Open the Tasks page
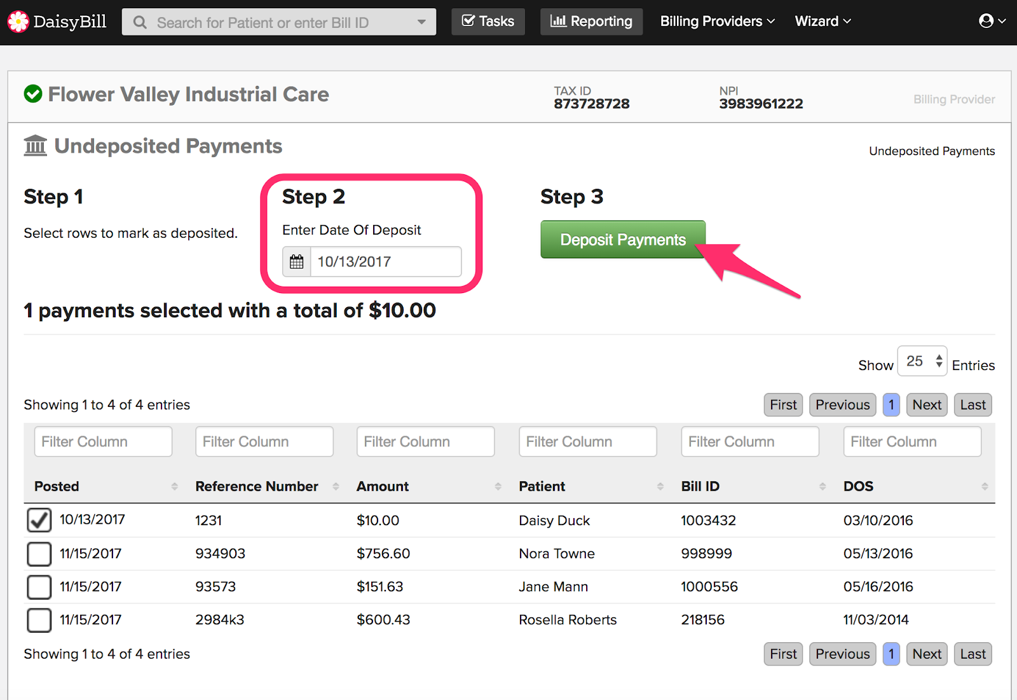Screen dimensions: 1017x700 coord(488,22)
